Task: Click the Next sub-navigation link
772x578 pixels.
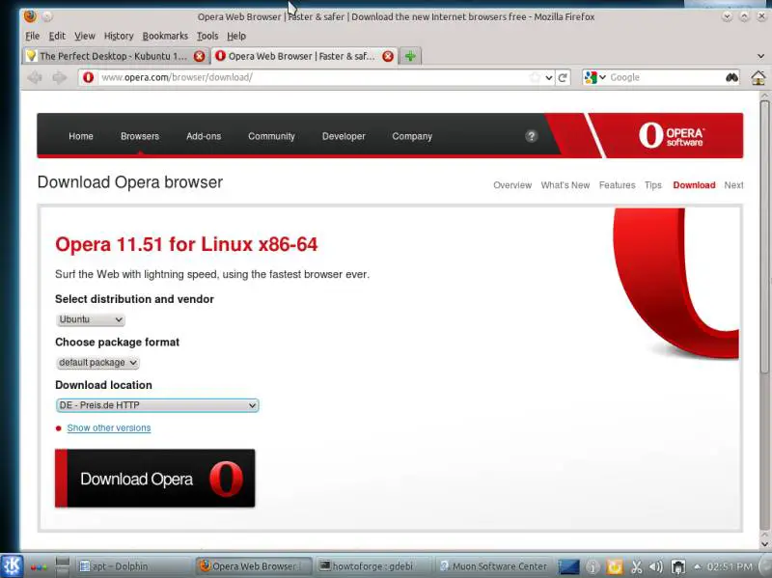Action: coord(733,185)
